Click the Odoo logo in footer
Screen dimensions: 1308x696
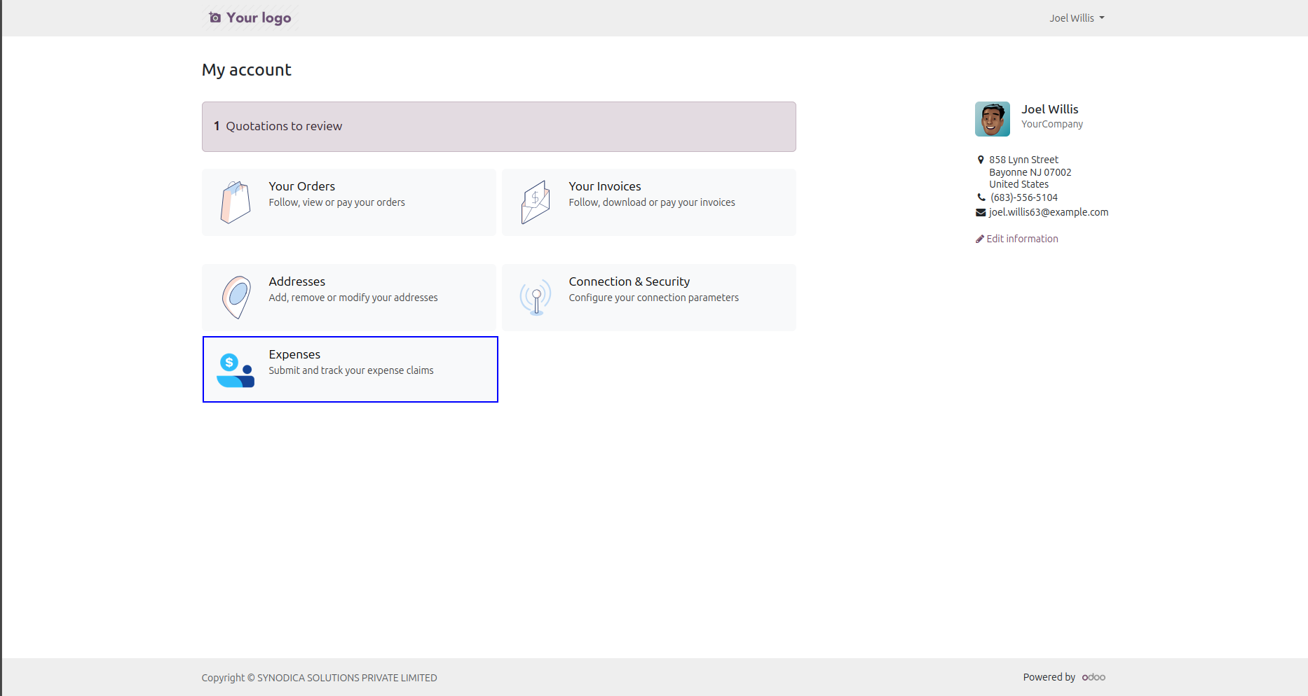coord(1094,677)
